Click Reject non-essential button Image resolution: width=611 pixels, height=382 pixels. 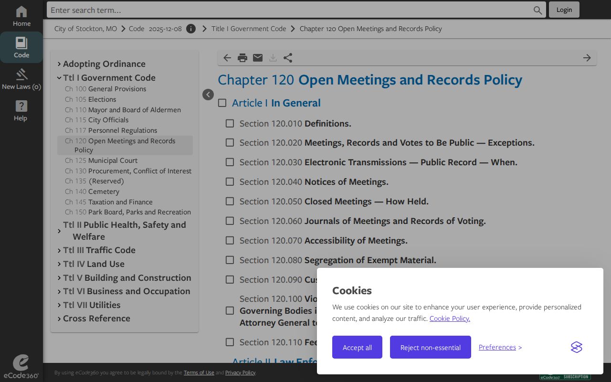(431, 347)
